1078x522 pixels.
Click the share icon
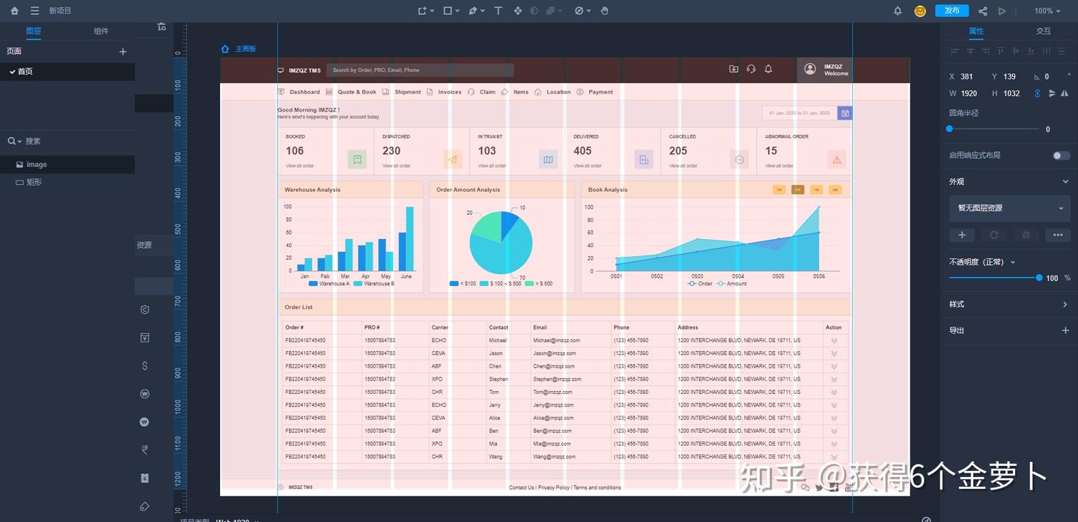(x=983, y=10)
